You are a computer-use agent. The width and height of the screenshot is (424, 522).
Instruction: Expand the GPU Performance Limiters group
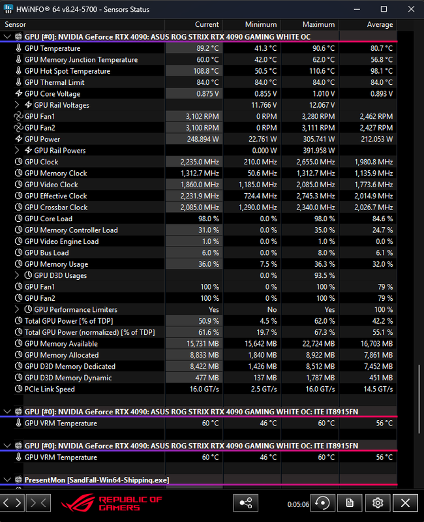click(x=17, y=309)
